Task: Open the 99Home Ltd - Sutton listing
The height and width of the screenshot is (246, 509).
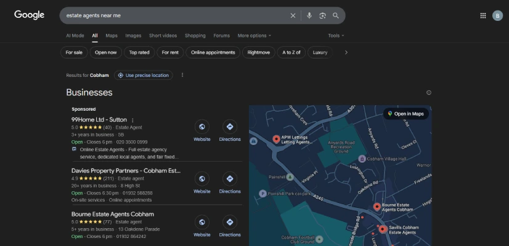Action: pos(99,119)
